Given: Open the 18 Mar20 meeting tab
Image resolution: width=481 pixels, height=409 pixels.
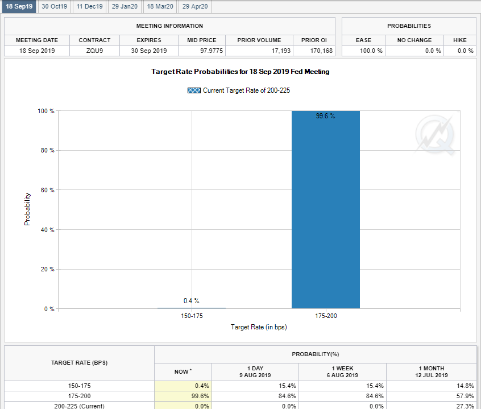Looking at the screenshot, I should [160, 7].
